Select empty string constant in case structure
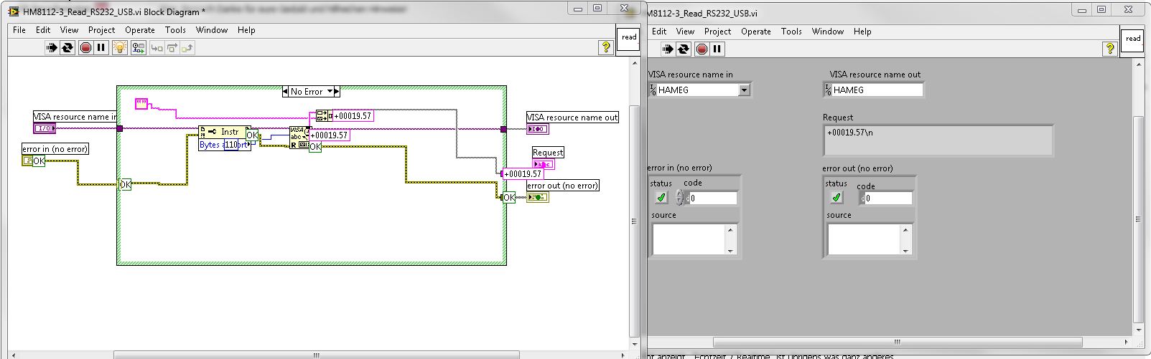Screen dimensions: 1151x359 141,104
